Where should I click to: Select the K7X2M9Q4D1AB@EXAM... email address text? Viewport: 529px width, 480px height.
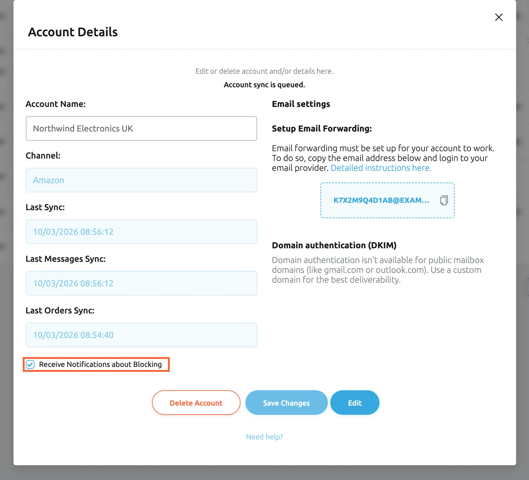point(381,200)
